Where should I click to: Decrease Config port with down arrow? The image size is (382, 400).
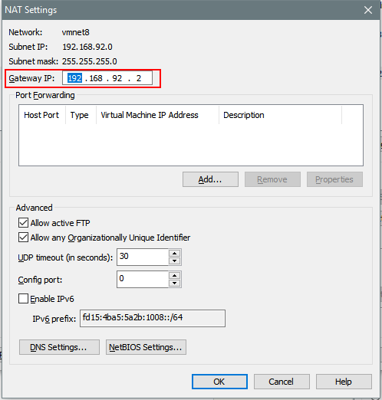click(175, 283)
